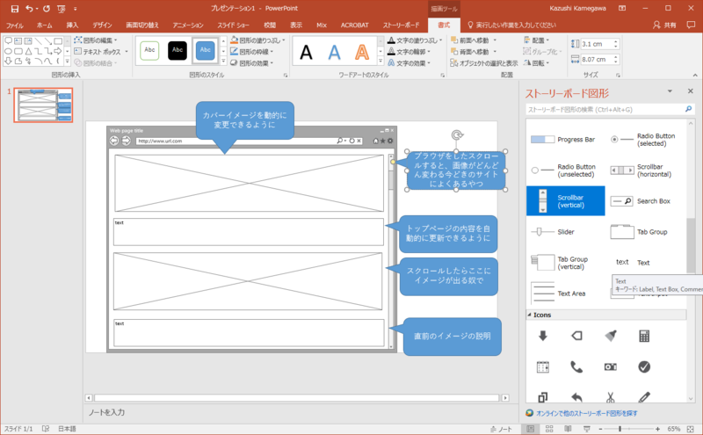Redo the last action
The image size is (703, 435).
point(47,9)
